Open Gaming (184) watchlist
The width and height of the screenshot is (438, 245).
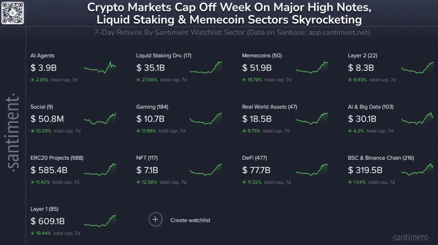[152, 107]
